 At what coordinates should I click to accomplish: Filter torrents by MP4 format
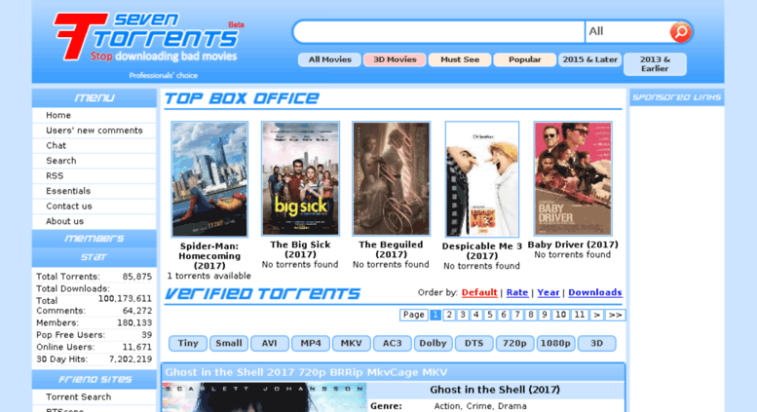tap(311, 344)
